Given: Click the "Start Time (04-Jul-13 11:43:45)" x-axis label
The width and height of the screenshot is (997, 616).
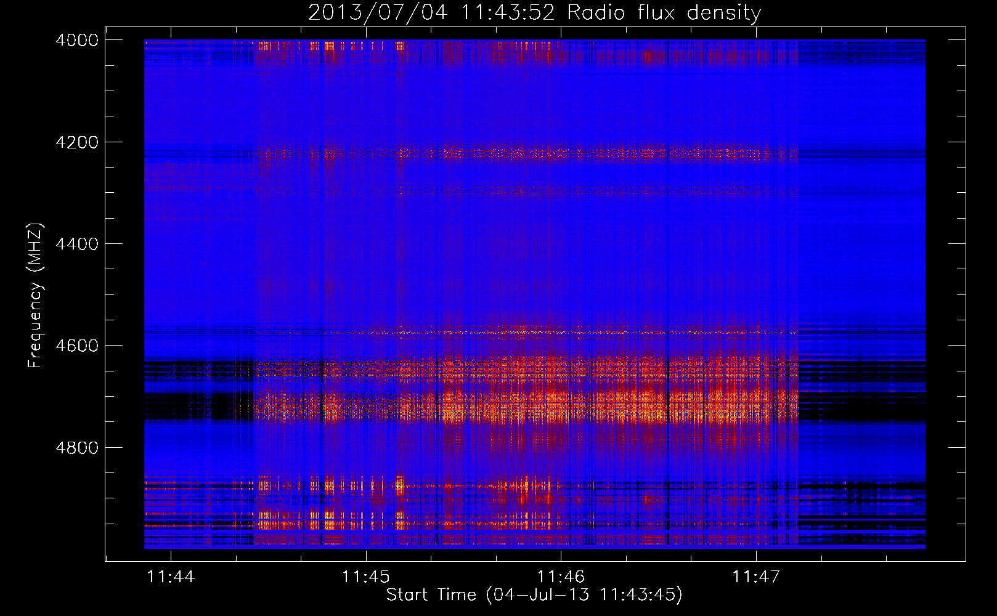Looking at the screenshot, I should click(534, 595).
